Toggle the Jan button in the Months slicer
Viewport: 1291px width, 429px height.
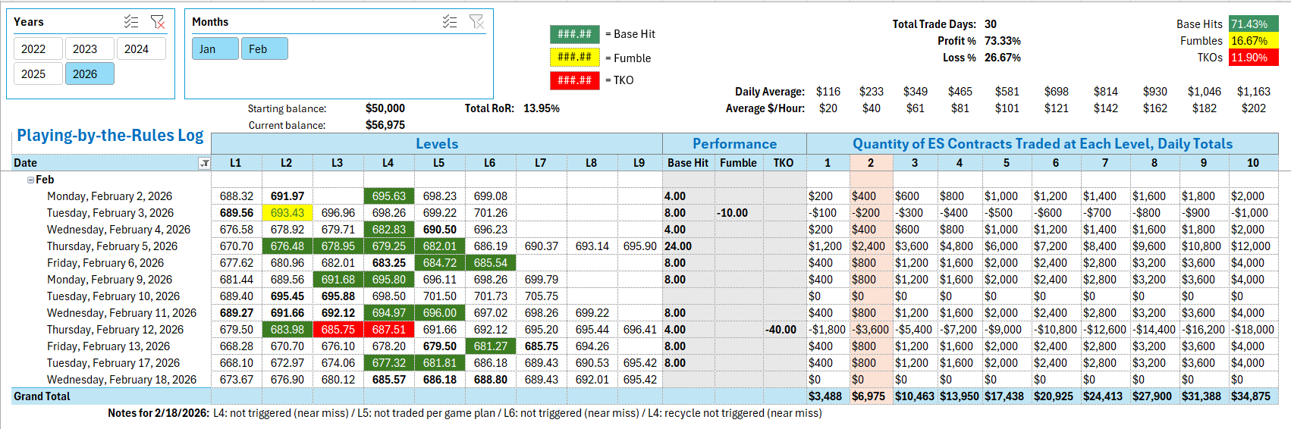click(x=208, y=49)
